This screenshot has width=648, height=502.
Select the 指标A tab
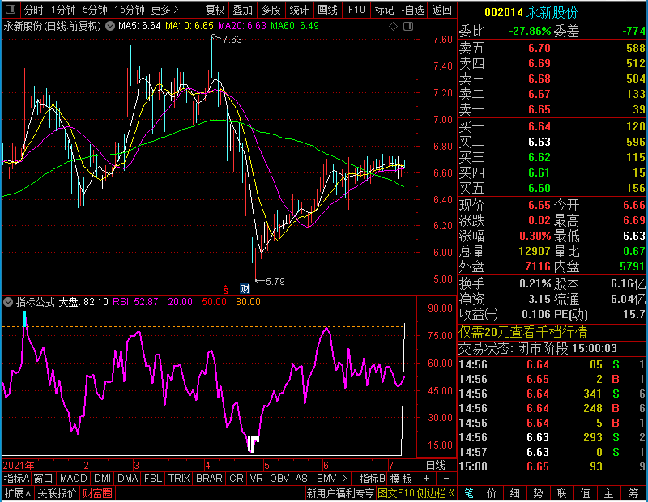pos(16,479)
